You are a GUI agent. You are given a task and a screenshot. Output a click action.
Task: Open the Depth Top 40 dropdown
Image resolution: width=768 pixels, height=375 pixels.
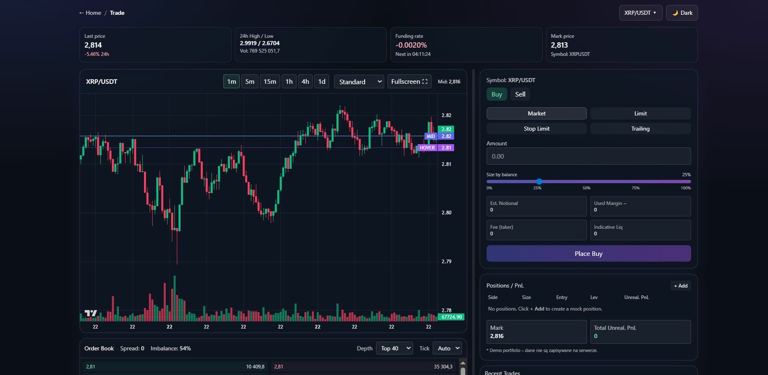pos(395,348)
